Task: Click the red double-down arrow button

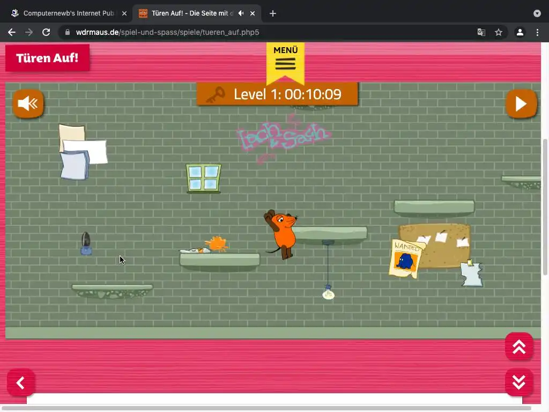Action: [x=519, y=382]
